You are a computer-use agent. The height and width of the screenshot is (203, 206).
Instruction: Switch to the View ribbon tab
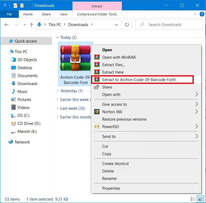tap(64, 14)
